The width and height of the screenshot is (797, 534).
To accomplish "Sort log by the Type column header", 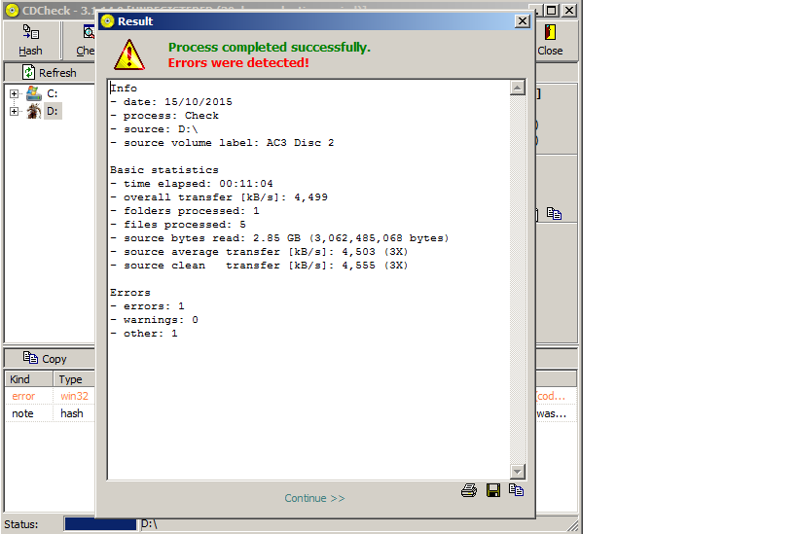I will [x=74, y=379].
